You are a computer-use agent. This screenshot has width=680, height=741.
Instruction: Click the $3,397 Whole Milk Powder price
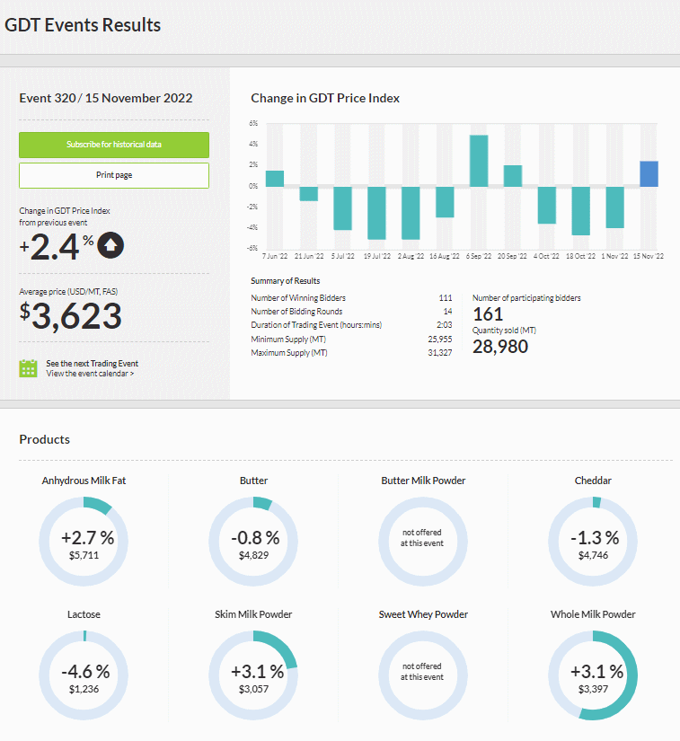[593, 689]
